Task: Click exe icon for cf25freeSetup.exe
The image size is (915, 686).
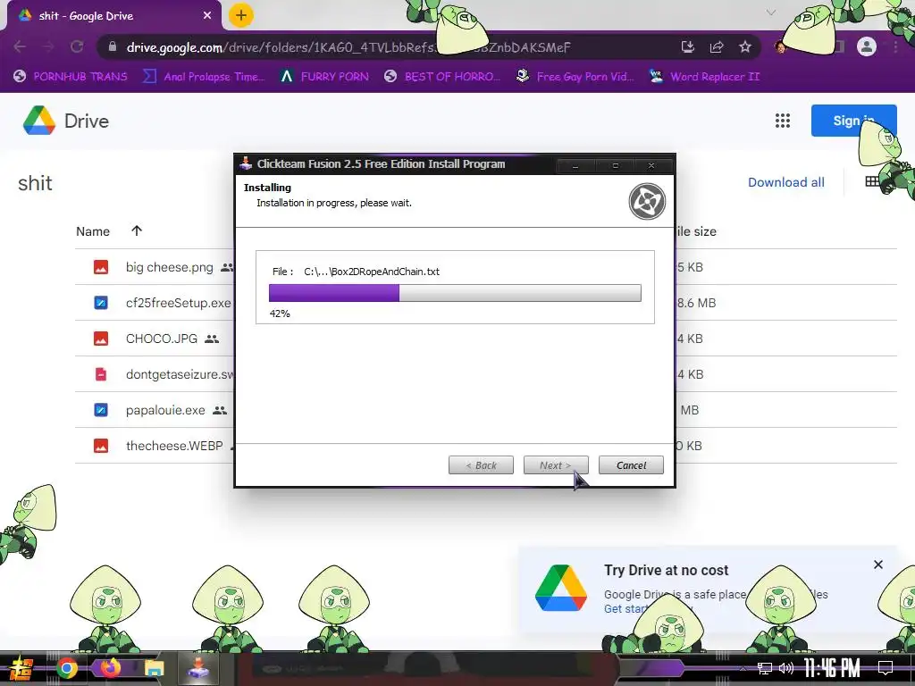Action: [101, 303]
